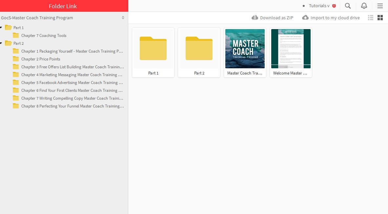
Task: Click folder icon of Chapter 3 Free Offers
Action: click(x=16, y=67)
